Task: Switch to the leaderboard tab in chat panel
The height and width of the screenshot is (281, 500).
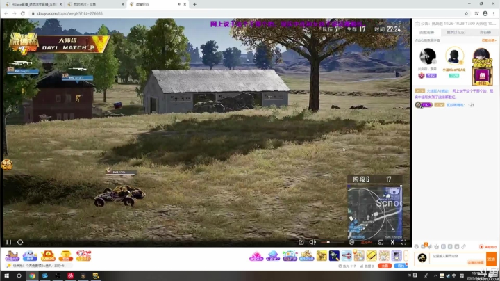Action: pos(485,32)
